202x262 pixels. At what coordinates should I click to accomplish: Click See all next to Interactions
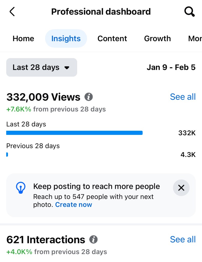point(183,239)
